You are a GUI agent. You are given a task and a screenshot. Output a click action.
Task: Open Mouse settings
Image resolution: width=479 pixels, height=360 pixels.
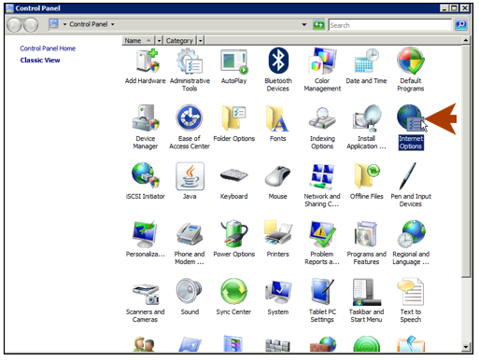click(x=278, y=181)
